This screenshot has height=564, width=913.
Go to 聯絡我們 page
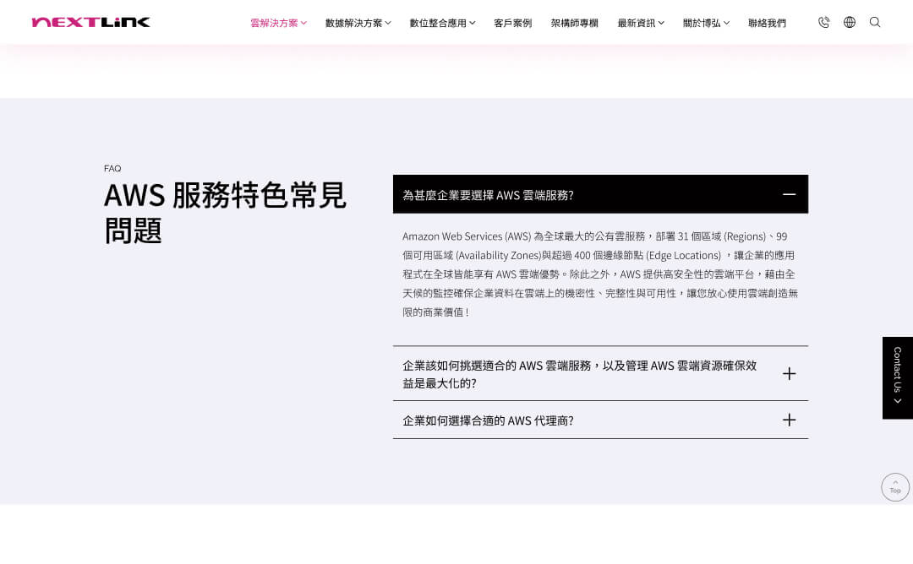pos(767,23)
